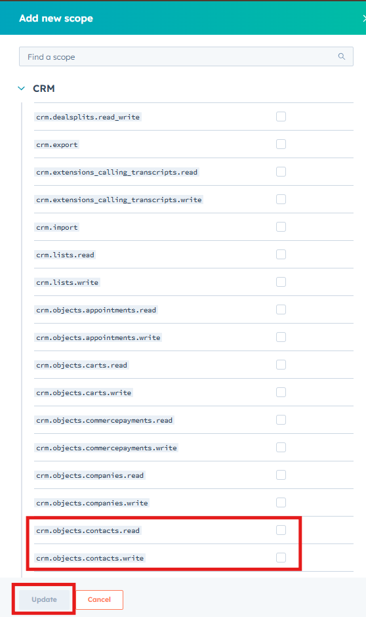Click the Cancel button
This screenshot has width=366, height=617.
coord(99,599)
